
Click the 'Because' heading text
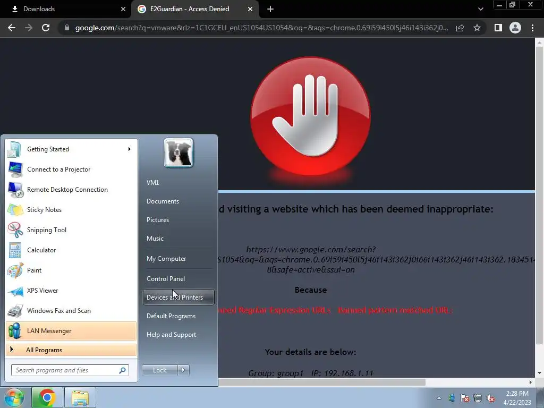click(x=310, y=290)
